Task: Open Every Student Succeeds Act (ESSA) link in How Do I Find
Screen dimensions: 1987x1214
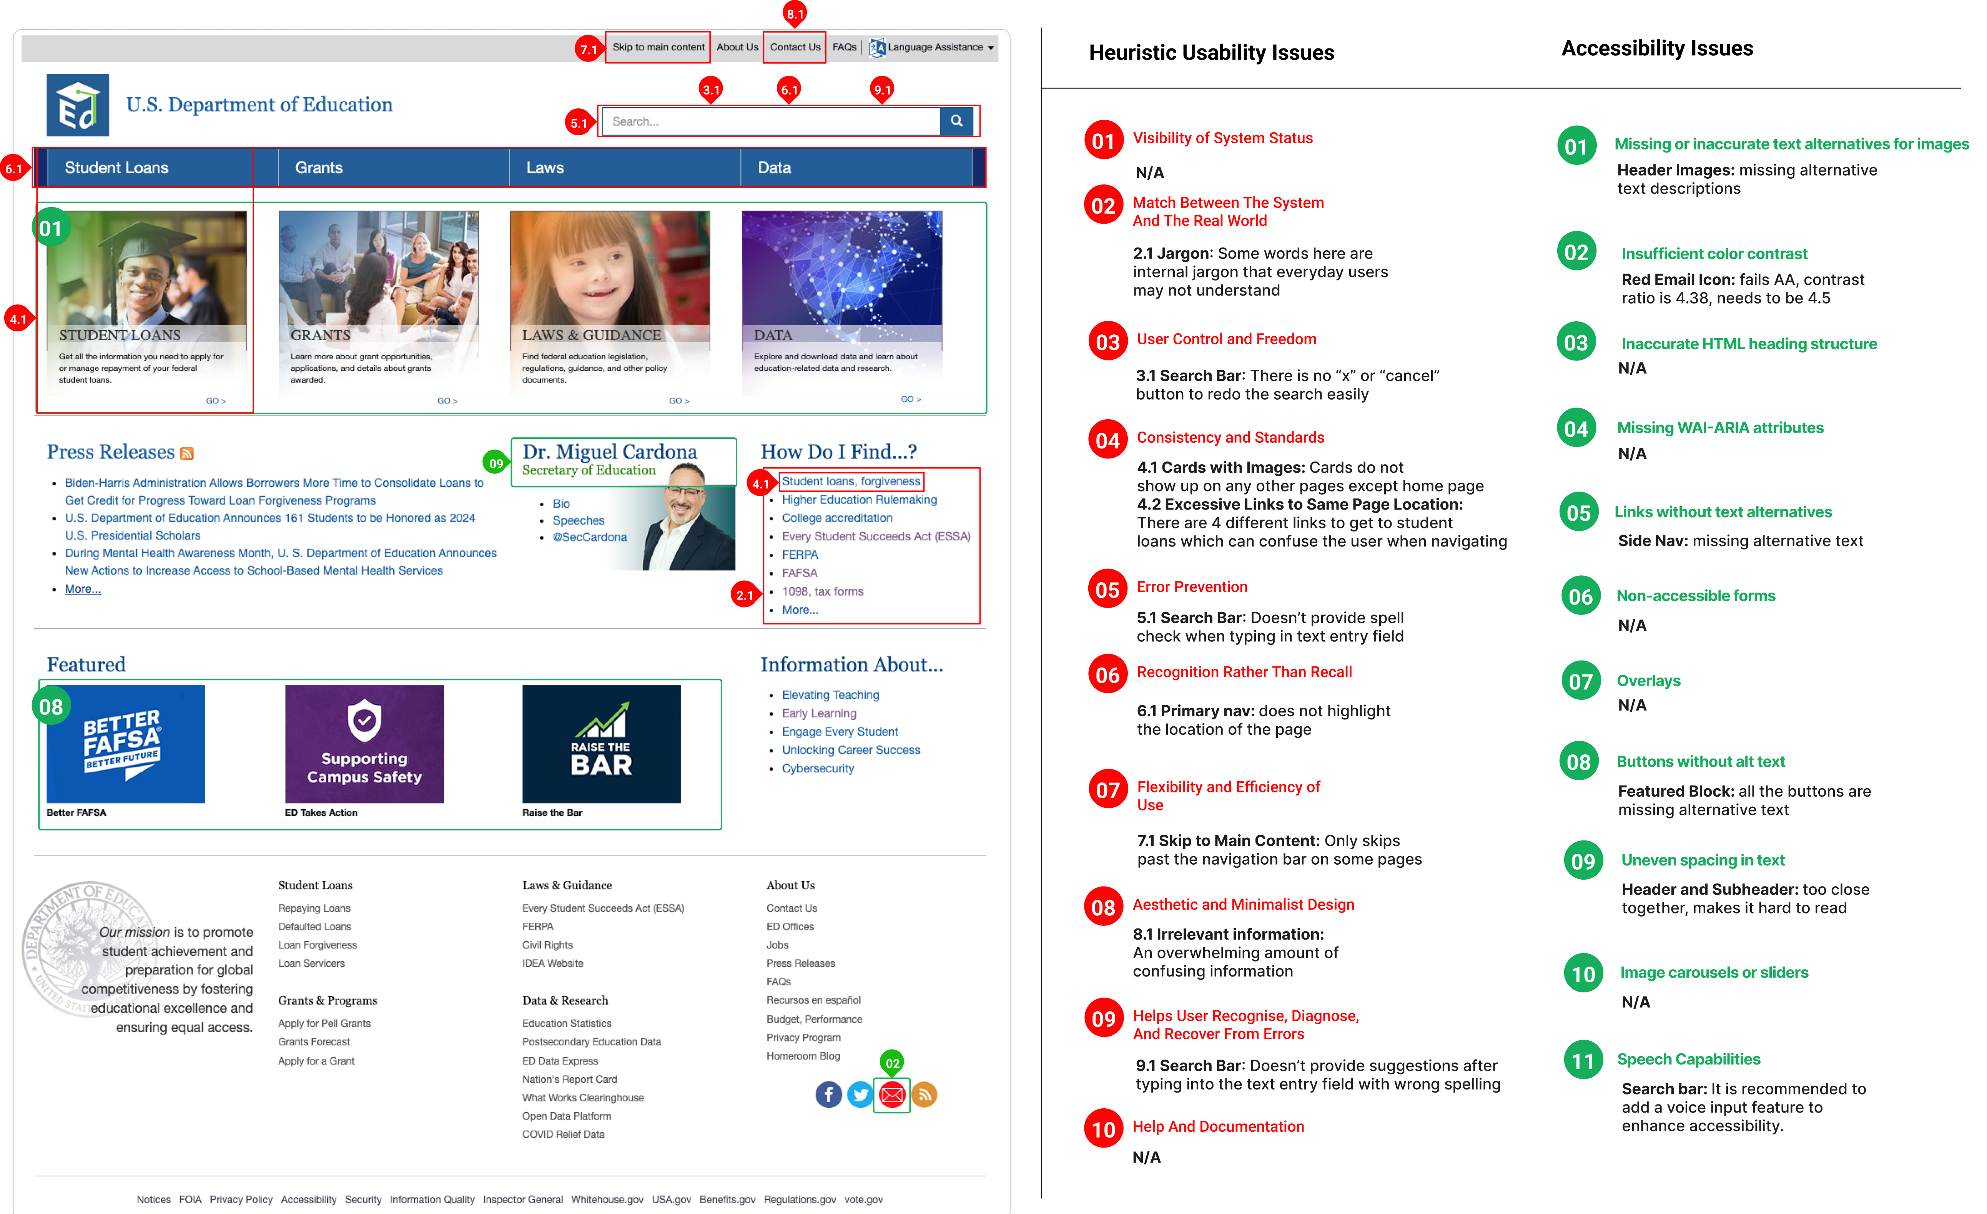Action: [x=876, y=536]
